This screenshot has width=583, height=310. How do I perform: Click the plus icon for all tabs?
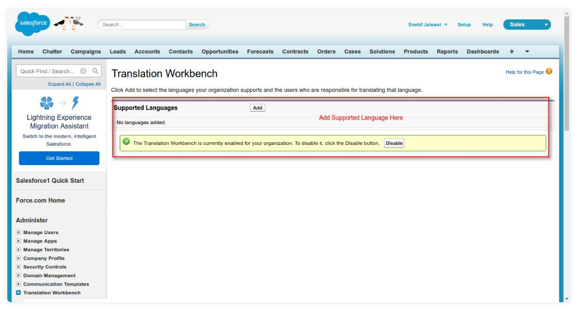pos(512,51)
